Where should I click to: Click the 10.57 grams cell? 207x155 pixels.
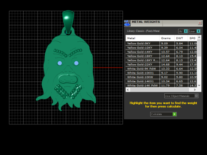(167, 52)
